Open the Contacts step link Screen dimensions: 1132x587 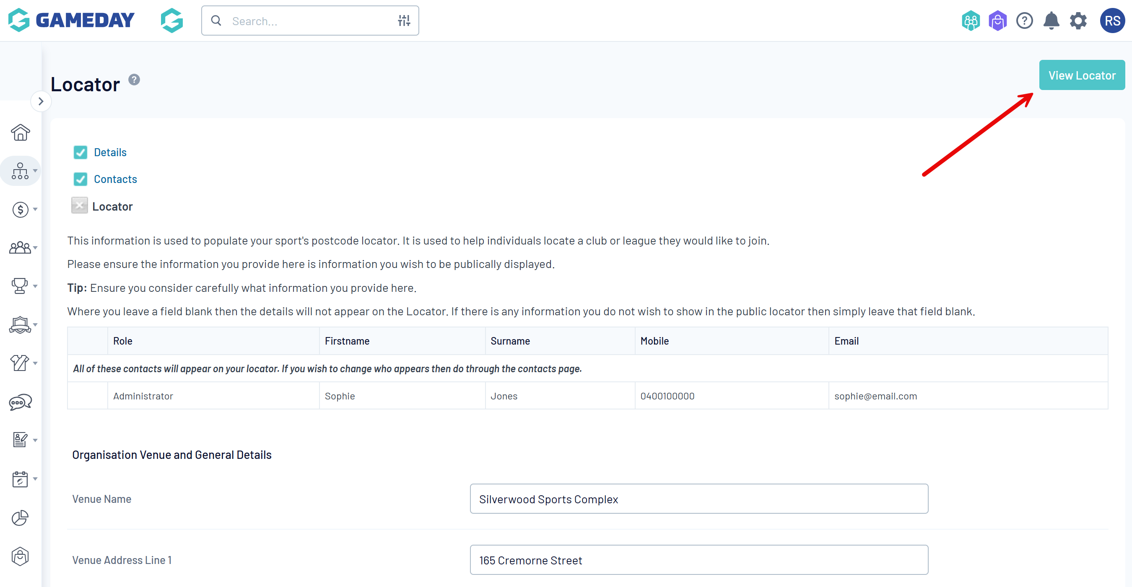pos(115,179)
